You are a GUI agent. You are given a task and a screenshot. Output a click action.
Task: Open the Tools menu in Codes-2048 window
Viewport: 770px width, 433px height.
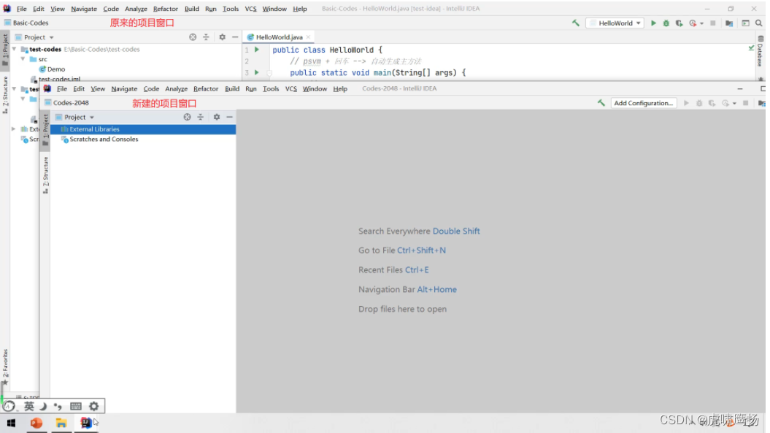[x=271, y=89]
